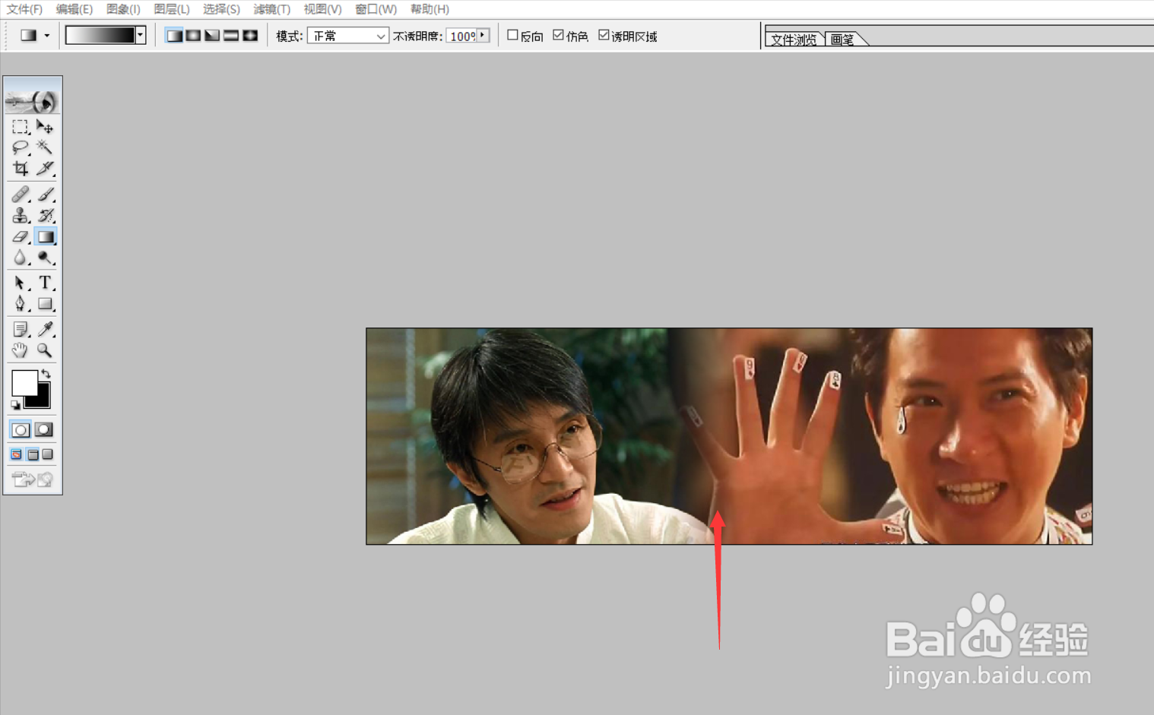Select the Healing Brush tool
The width and height of the screenshot is (1154, 715).
click(x=20, y=195)
